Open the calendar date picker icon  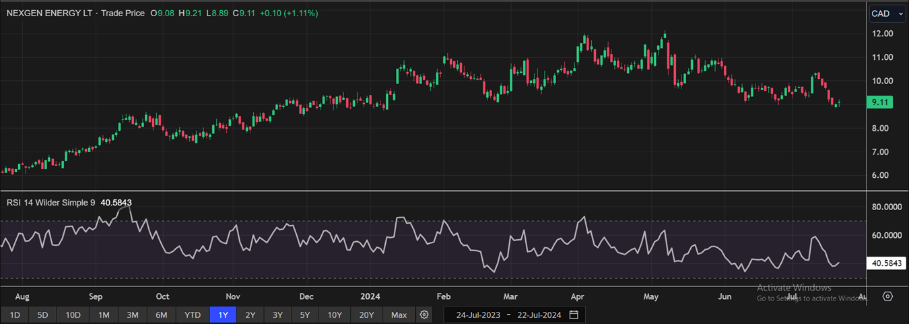574,315
